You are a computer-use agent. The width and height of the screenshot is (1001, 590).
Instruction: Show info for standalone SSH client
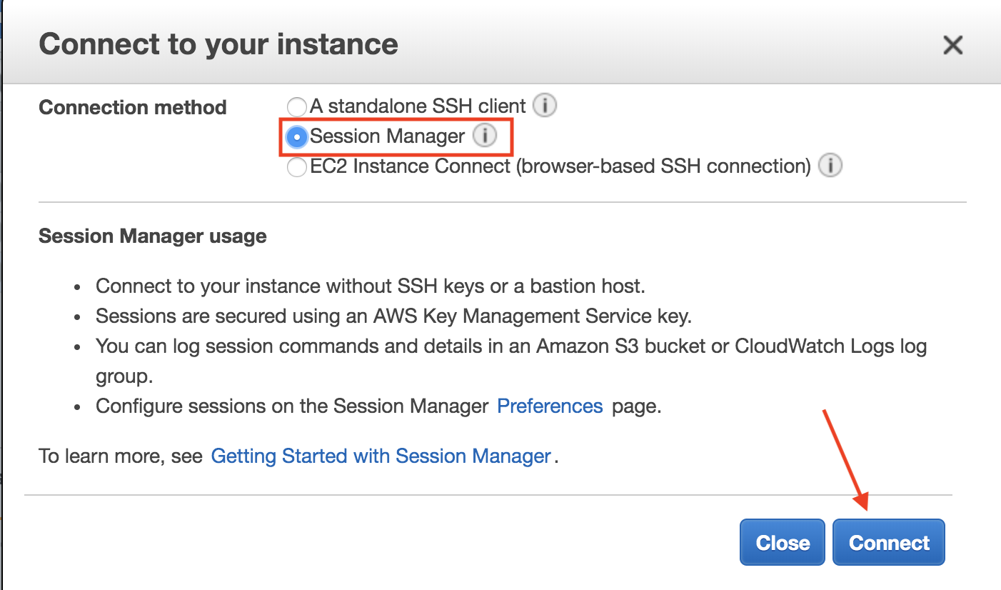[x=545, y=106]
